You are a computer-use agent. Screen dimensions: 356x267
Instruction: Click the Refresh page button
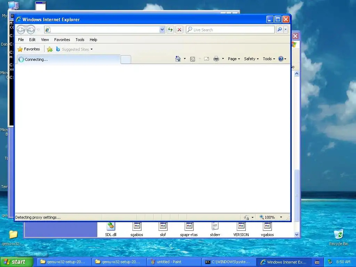coord(170,30)
